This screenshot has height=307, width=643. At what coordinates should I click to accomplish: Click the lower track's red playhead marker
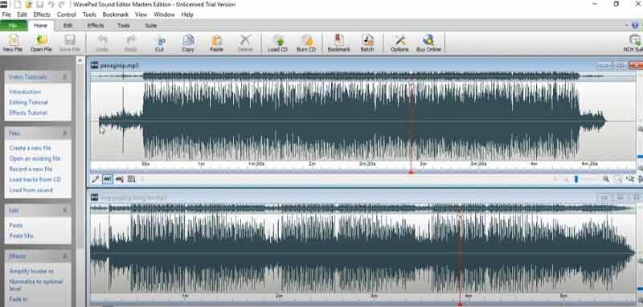click(460, 304)
